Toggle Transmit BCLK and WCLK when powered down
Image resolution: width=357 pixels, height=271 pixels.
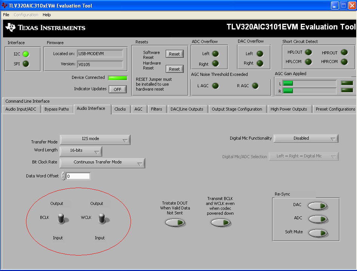[x=220, y=222]
